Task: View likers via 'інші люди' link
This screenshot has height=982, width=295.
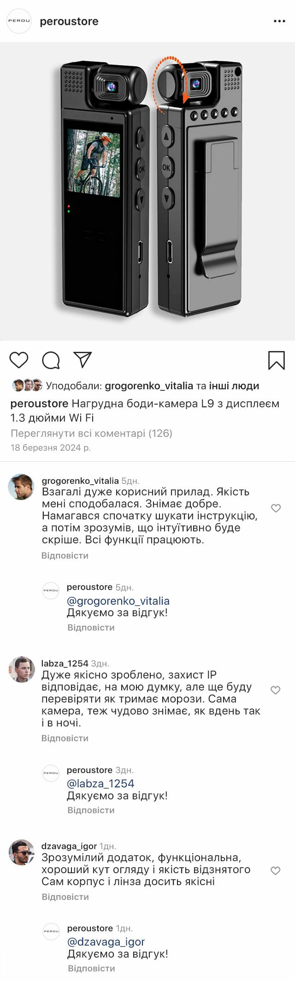Action: 234,386
